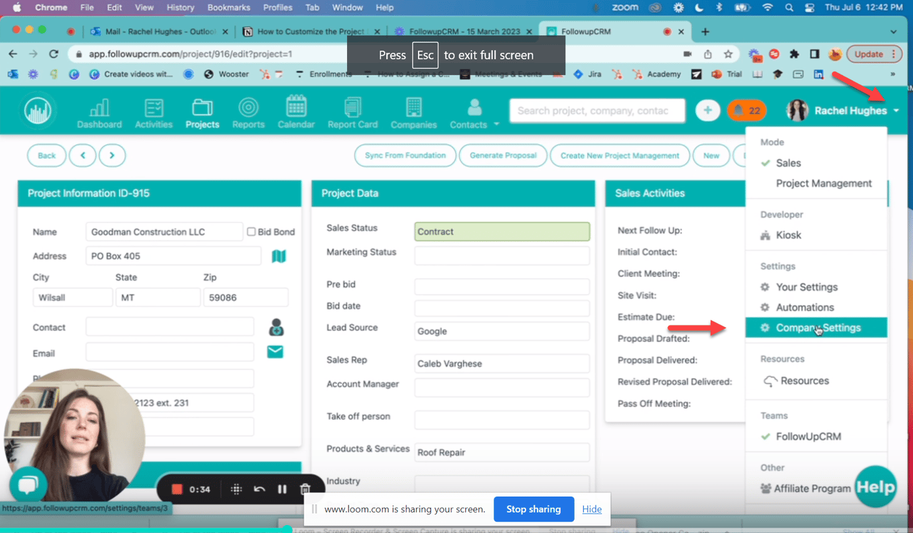This screenshot has width=913, height=533.
Task: Click the map icon beside Address
Action: pos(279,256)
